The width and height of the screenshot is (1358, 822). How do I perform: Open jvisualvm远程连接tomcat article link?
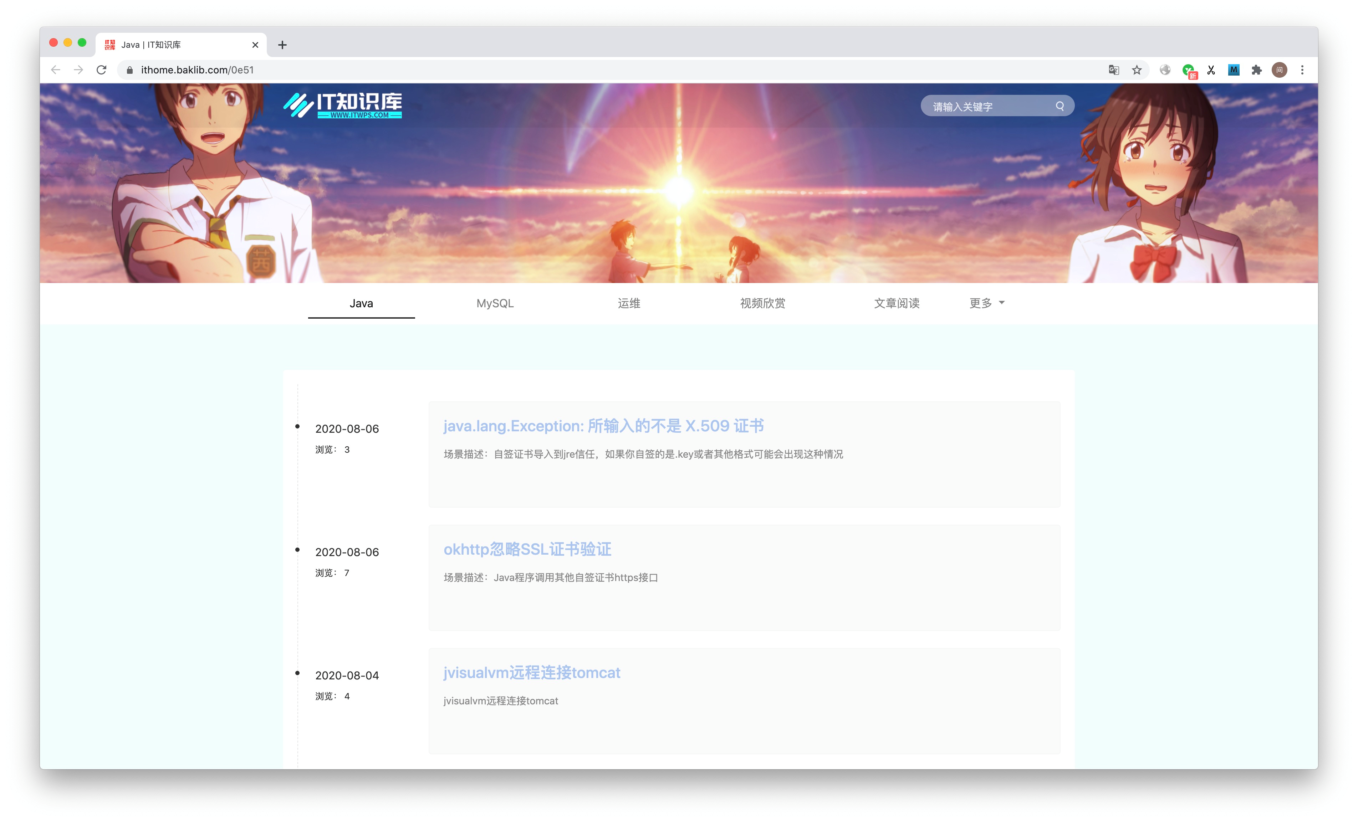tap(531, 673)
